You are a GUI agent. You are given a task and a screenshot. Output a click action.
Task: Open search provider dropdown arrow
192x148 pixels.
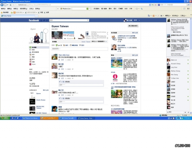point(191,5)
